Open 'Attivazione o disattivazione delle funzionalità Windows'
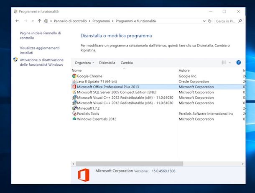255x193 pixels. coord(42,62)
